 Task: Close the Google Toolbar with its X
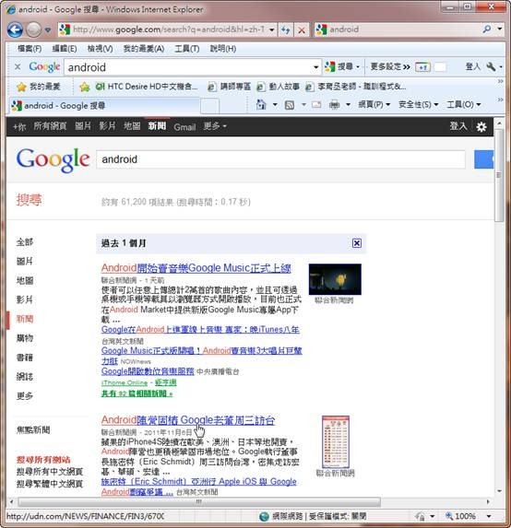click(x=18, y=66)
